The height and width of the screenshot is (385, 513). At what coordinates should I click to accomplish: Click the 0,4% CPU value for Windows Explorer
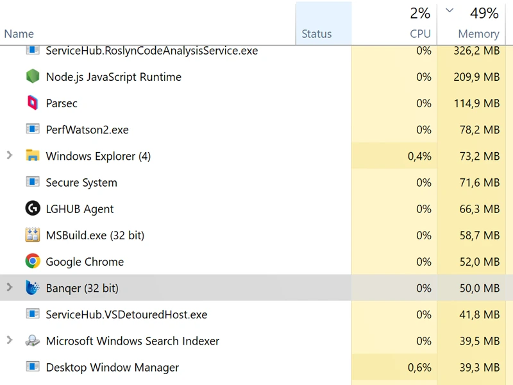coord(419,156)
